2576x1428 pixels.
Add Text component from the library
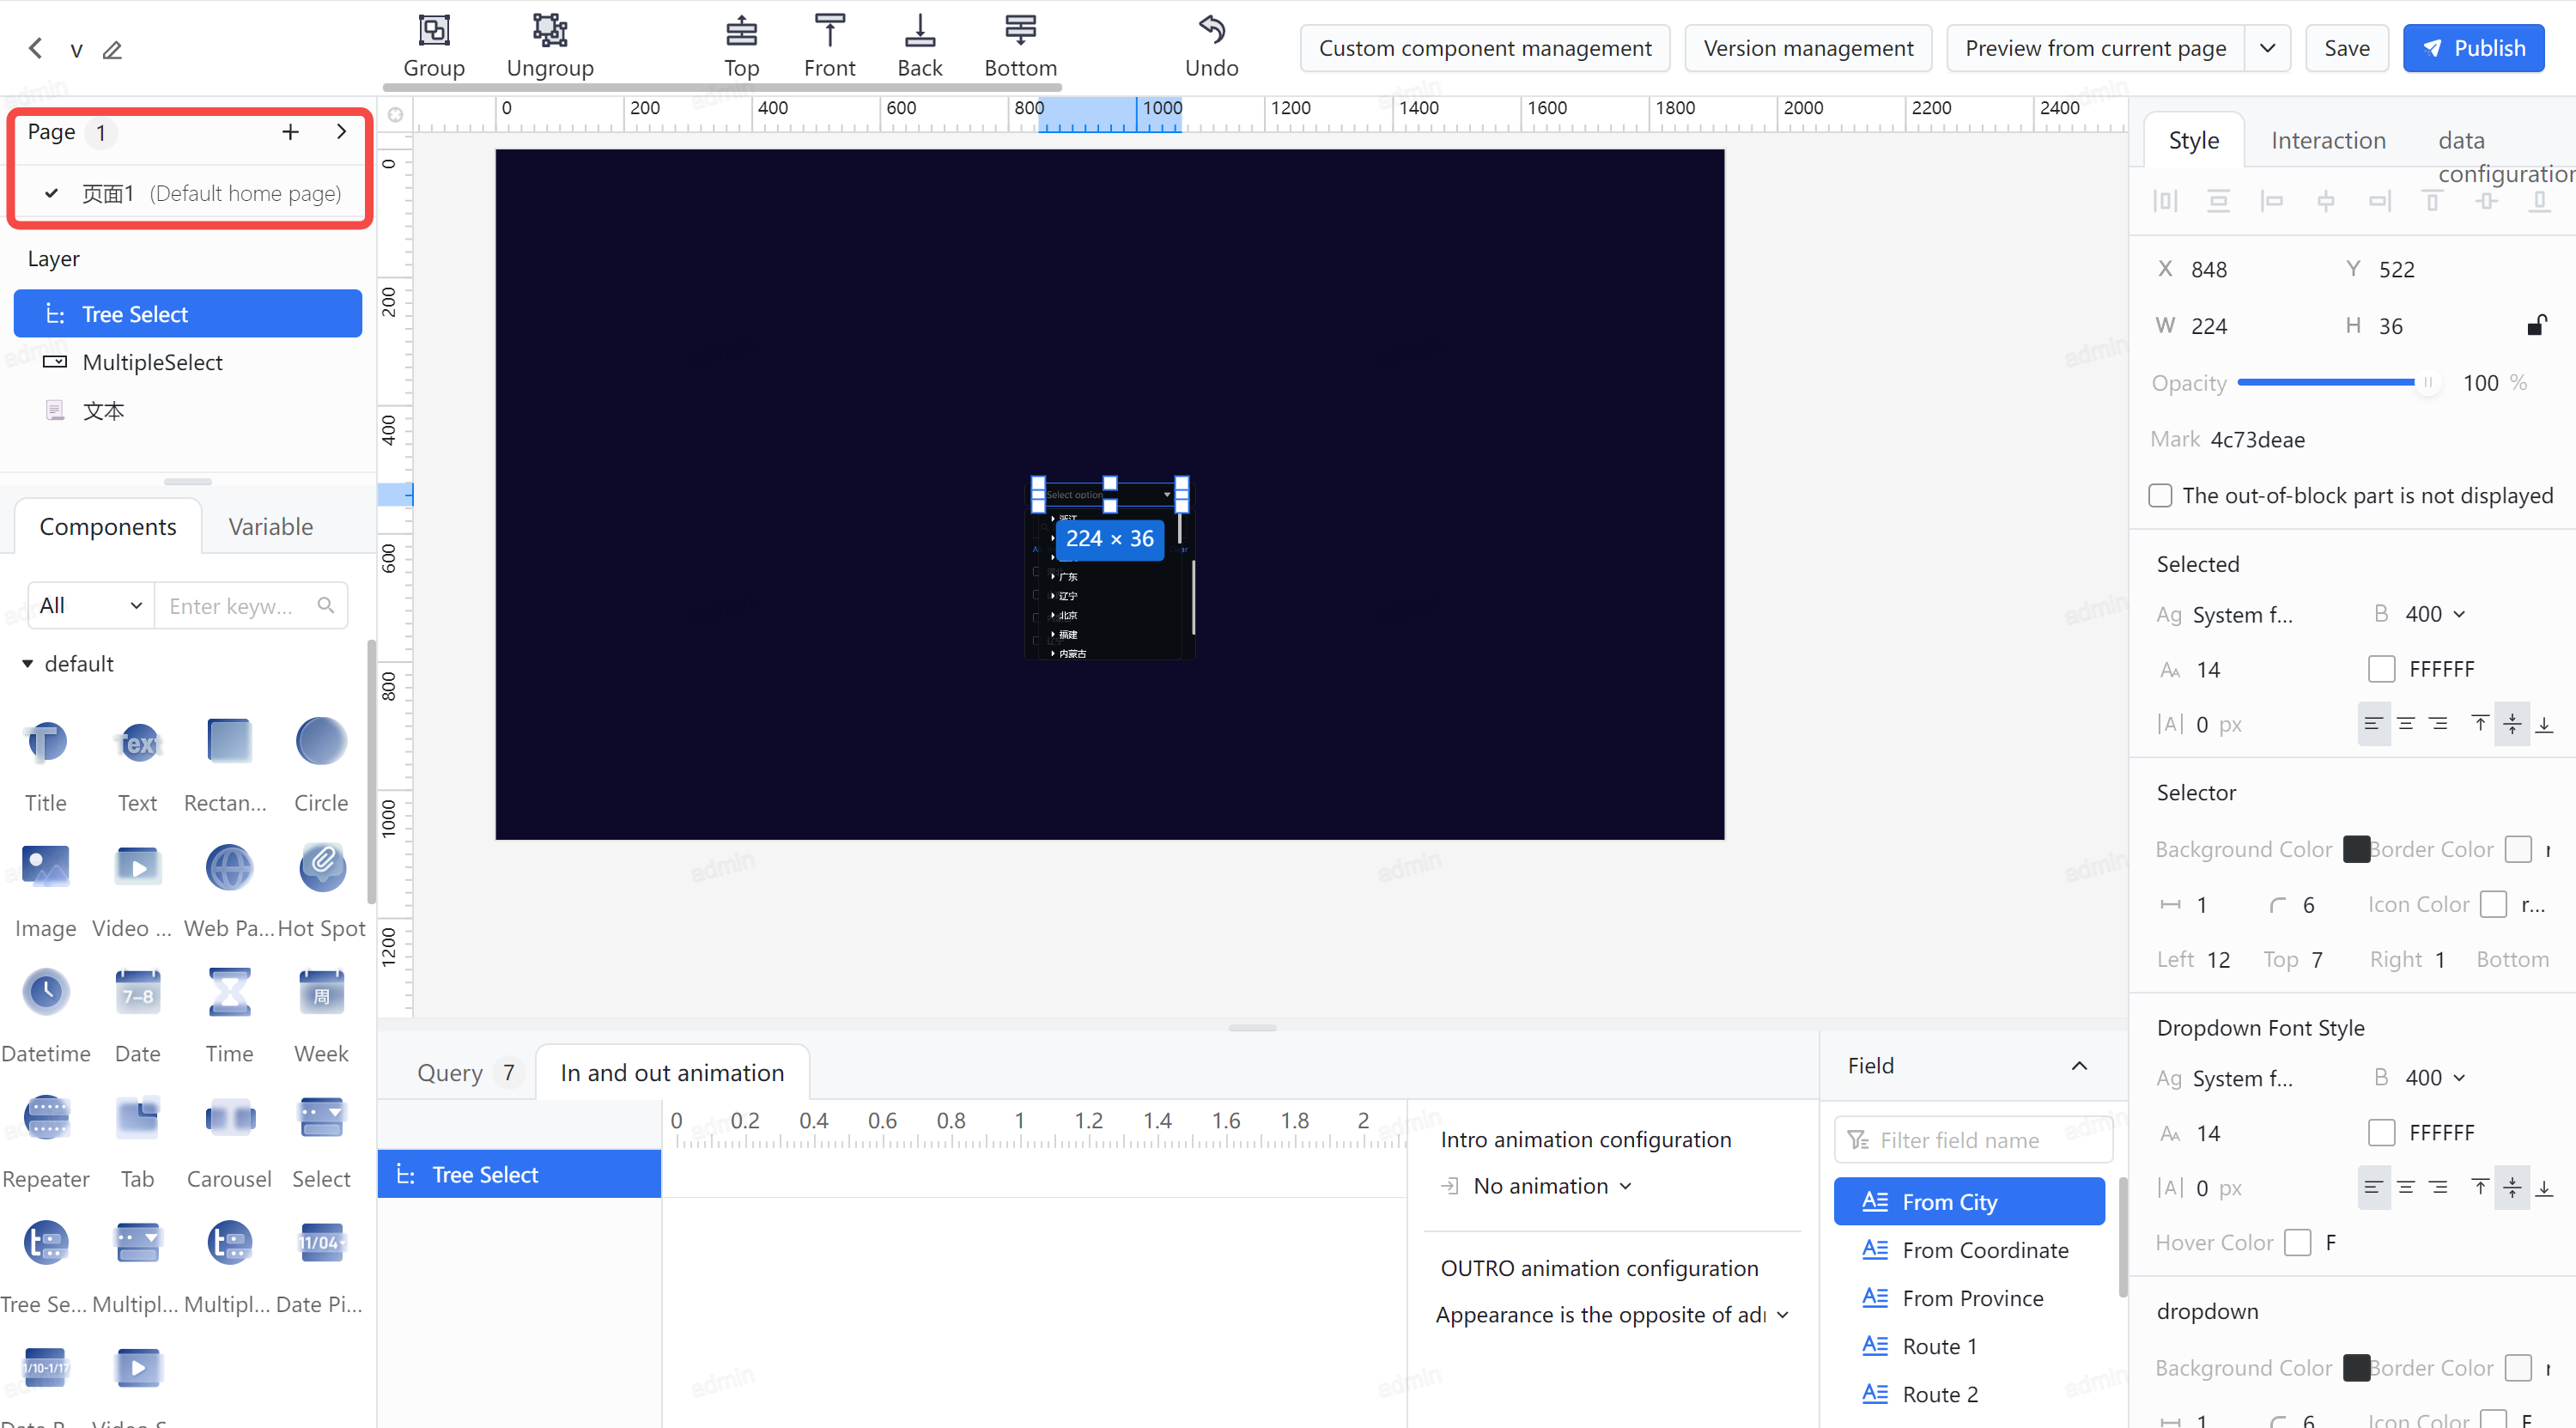138,765
